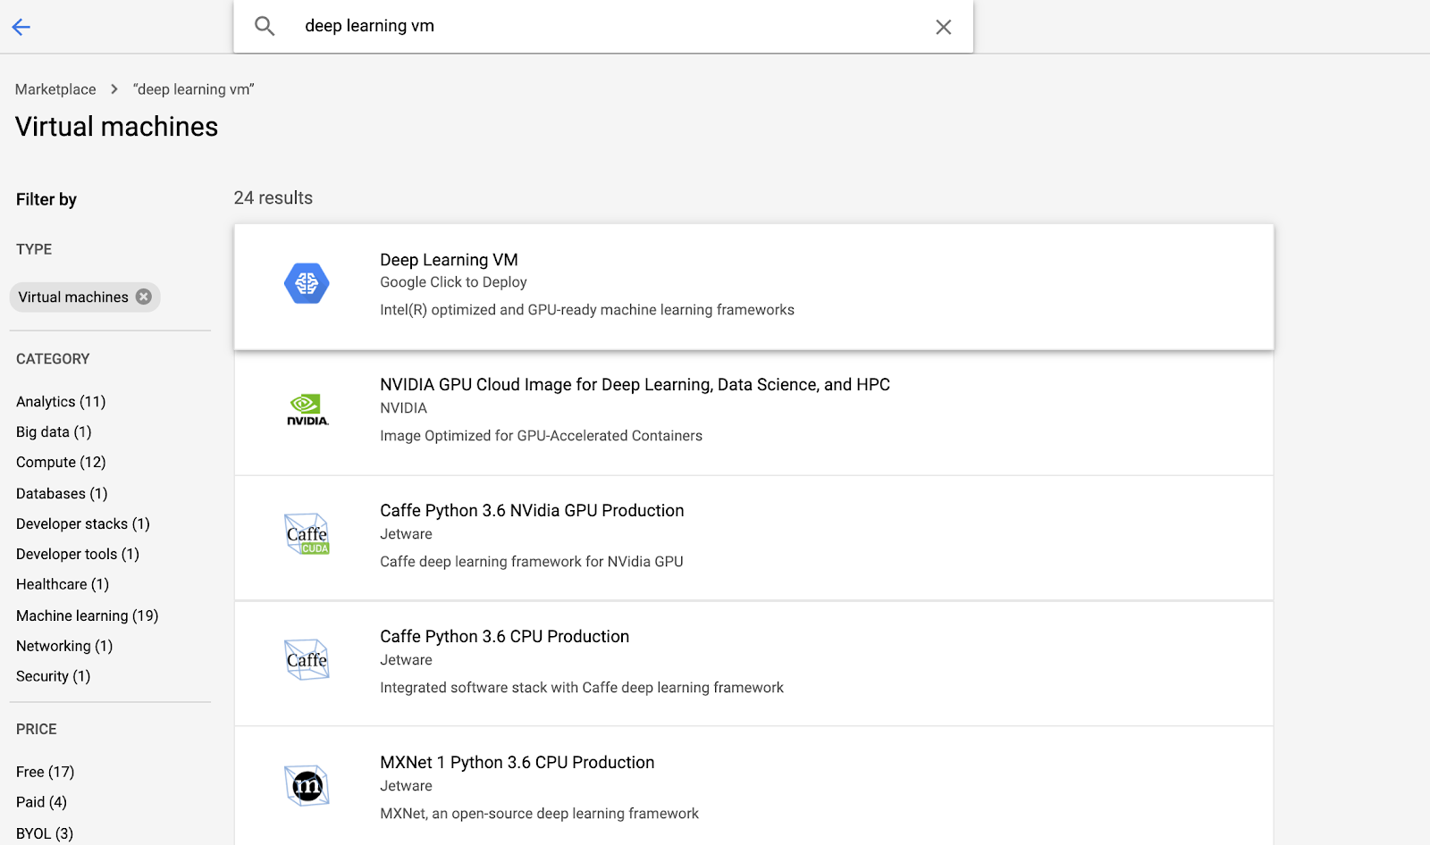Click the "Integrated software stack with Caffe" description
Image resolution: width=1430 pixels, height=845 pixels.
(582, 688)
